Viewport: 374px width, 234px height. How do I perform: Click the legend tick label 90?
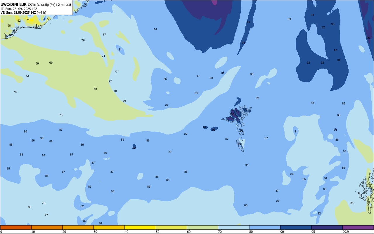click(x=282, y=232)
